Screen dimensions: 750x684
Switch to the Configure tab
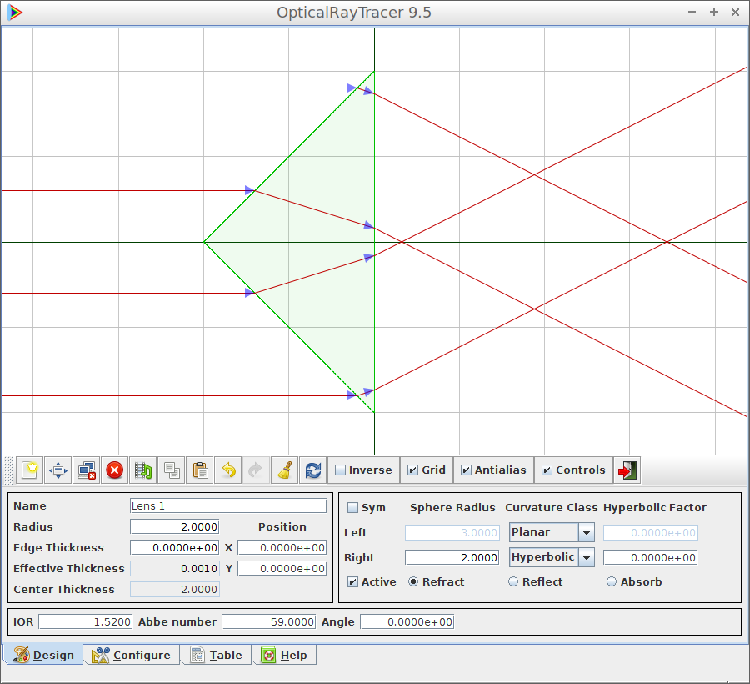coord(132,656)
